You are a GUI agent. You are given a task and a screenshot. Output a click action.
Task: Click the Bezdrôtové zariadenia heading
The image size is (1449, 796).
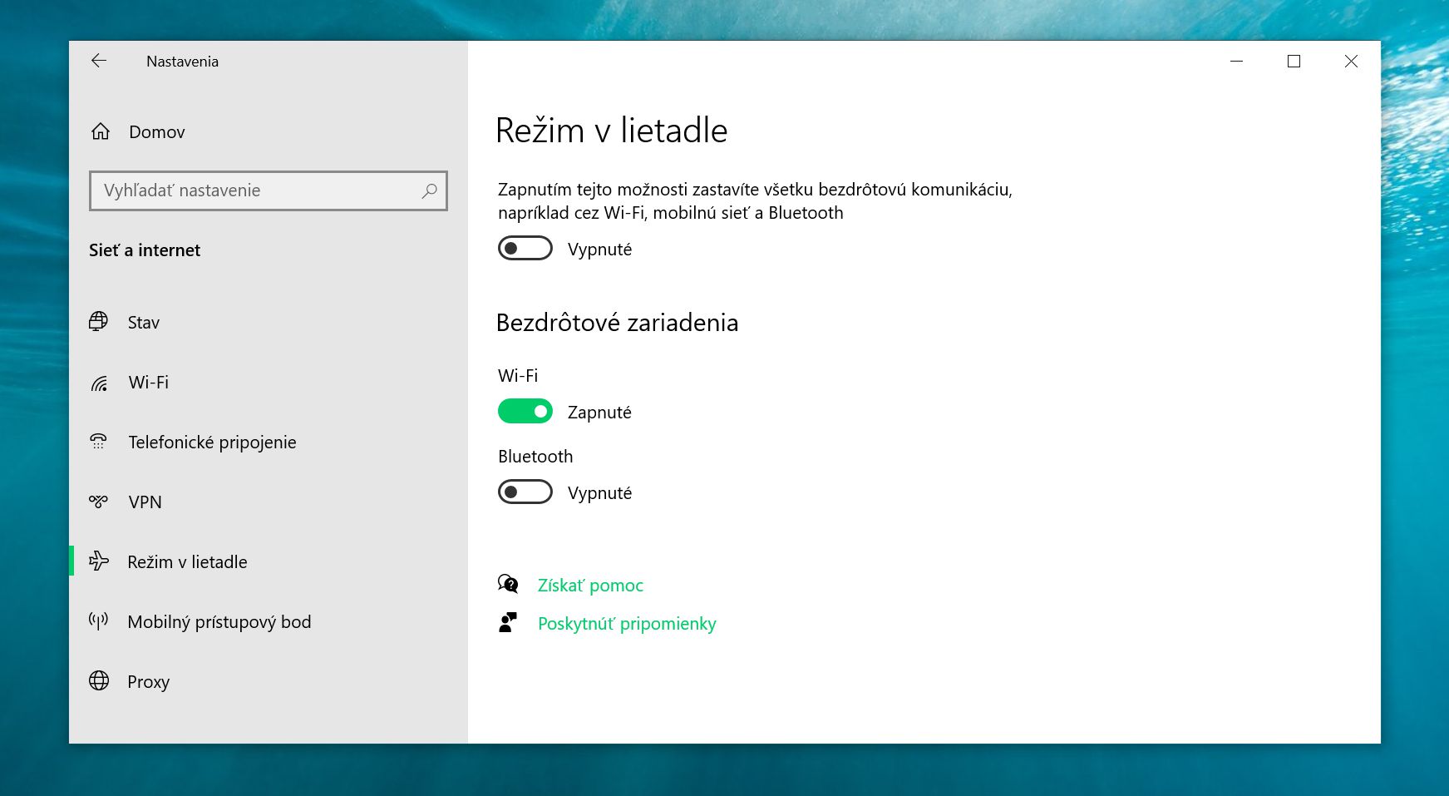[617, 323]
